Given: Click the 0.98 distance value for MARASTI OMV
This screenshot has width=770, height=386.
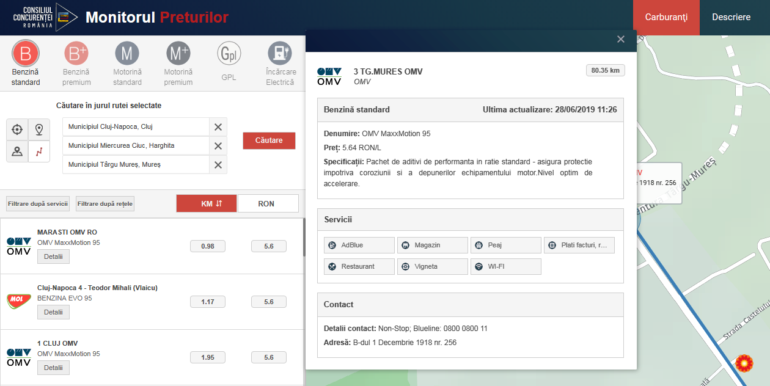Looking at the screenshot, I should (x=208, y=246).
